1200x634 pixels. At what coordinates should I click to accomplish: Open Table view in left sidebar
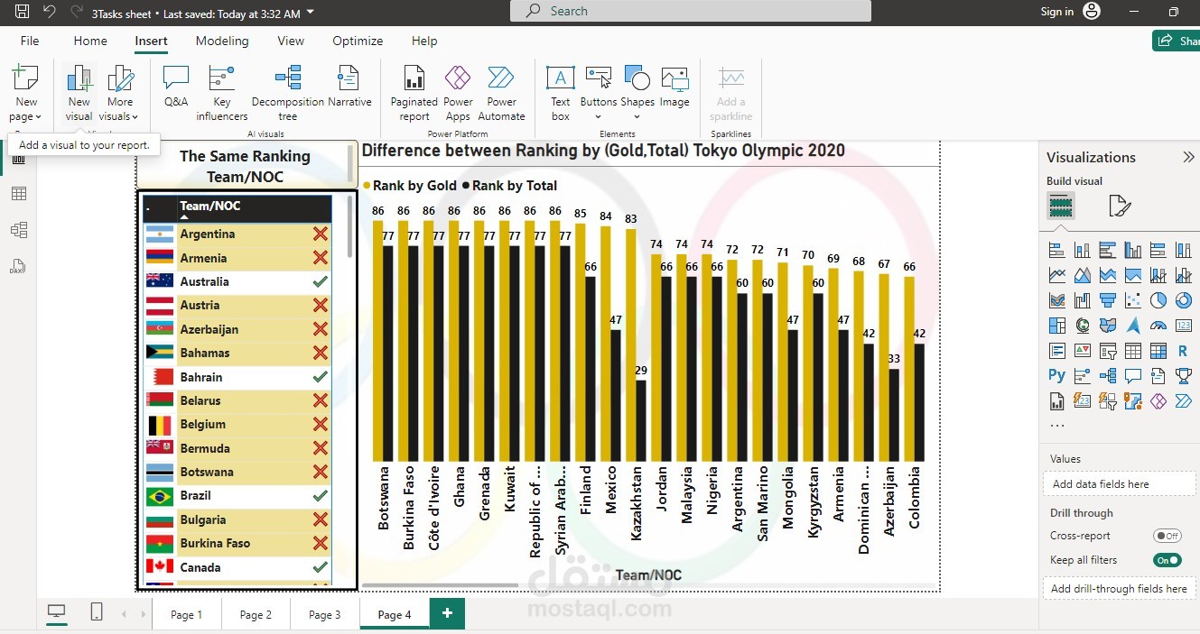pos(19,194)
